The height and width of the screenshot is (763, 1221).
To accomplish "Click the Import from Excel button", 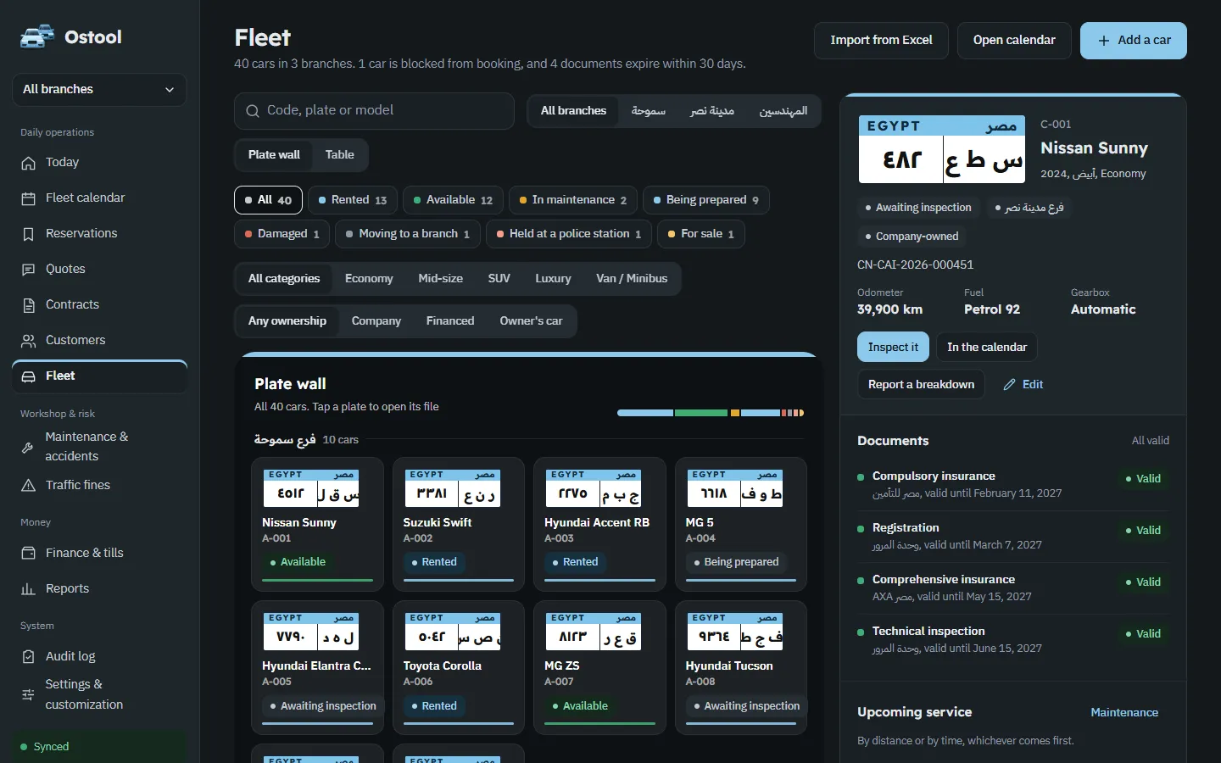I will pyautogui.click(x=881, y=41).
